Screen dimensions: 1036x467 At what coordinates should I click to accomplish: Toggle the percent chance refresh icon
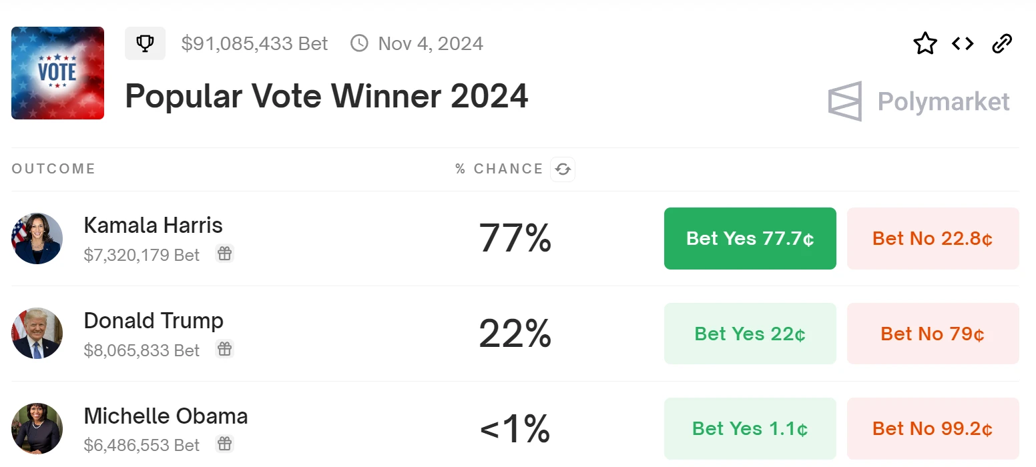(x=563, y=169)
